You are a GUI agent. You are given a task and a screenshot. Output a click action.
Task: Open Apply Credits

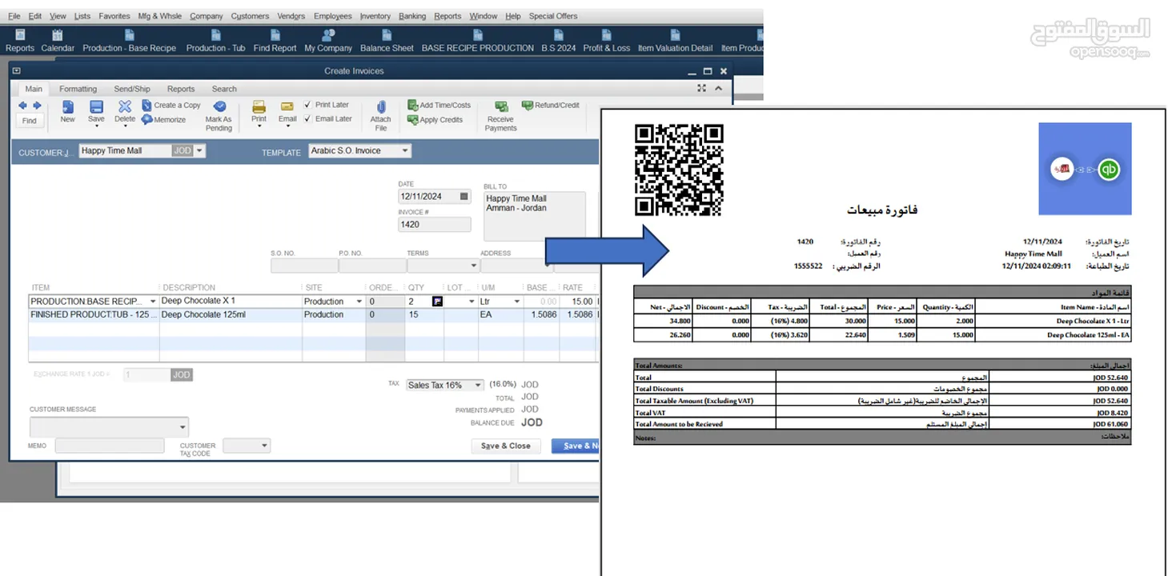435,120
